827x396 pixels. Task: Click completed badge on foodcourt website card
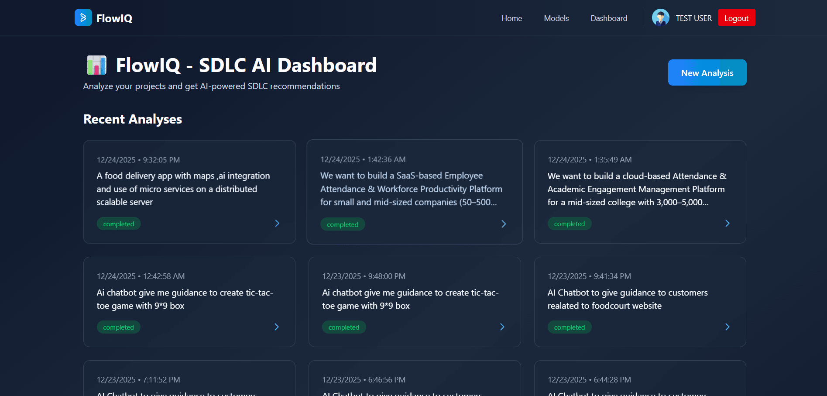click(x=570, y=327)
